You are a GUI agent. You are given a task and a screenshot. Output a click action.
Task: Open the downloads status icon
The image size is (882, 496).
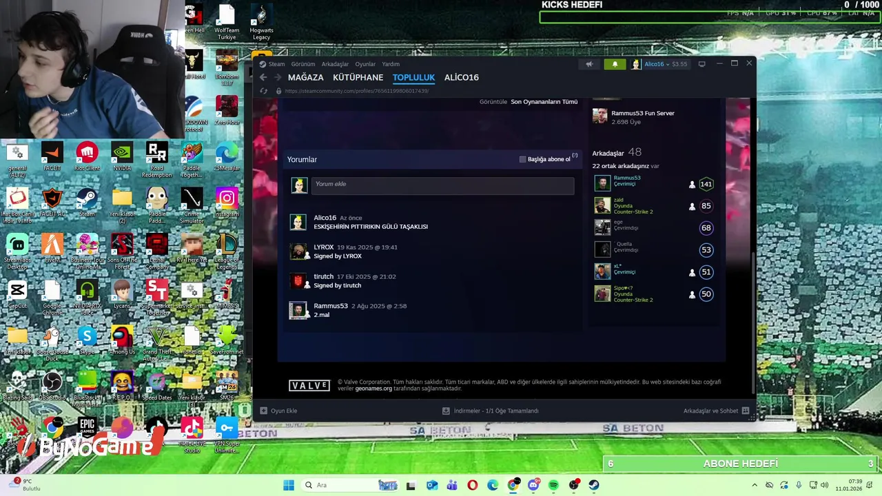coord(446,411)
